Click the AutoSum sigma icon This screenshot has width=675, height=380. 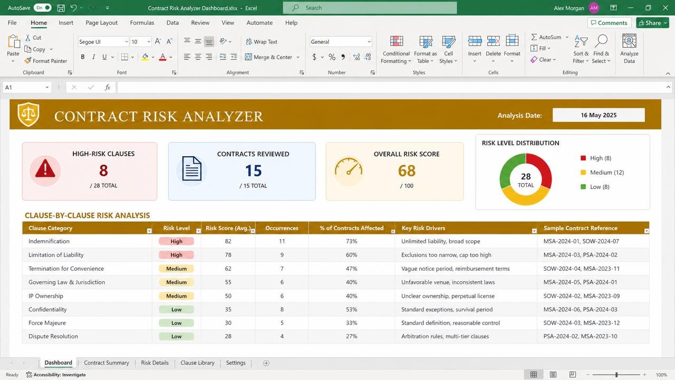pyautogui.click(x=534, y=37)
